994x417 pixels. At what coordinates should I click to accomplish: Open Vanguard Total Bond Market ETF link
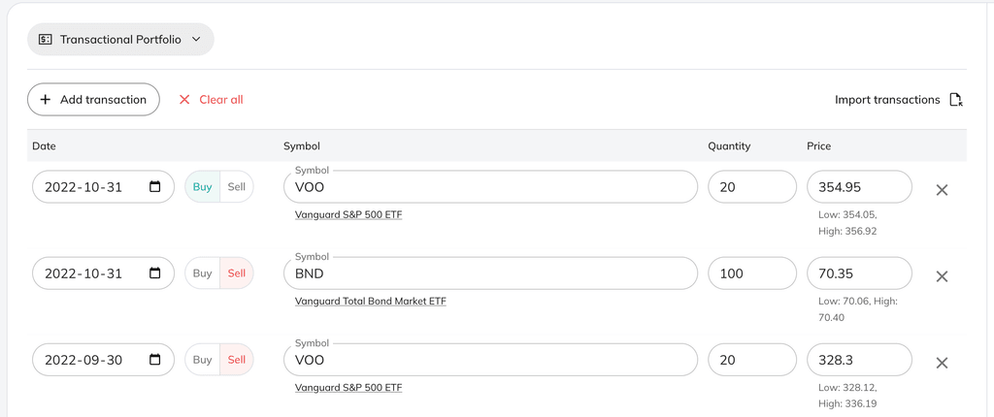pyautogui.click(x=370, y=302)
